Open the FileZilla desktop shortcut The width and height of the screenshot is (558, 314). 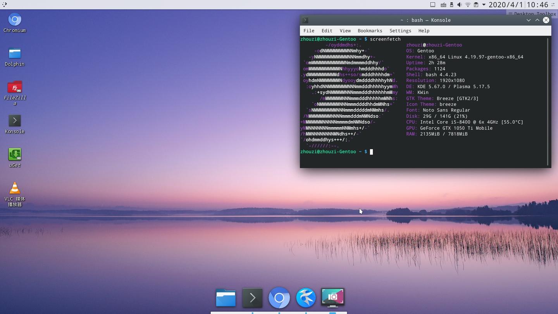coord(15,87)
